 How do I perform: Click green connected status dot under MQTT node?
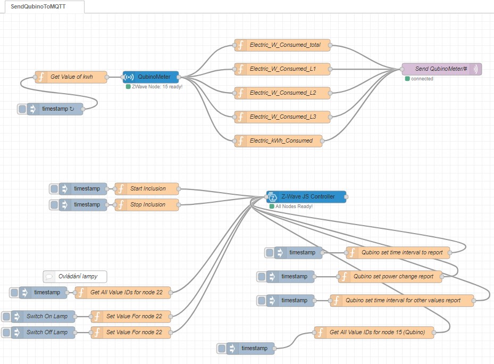[x=407, y=79]
